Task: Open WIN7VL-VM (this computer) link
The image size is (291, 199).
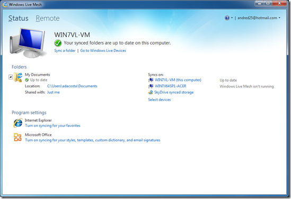Action: [x=178, y=80]
